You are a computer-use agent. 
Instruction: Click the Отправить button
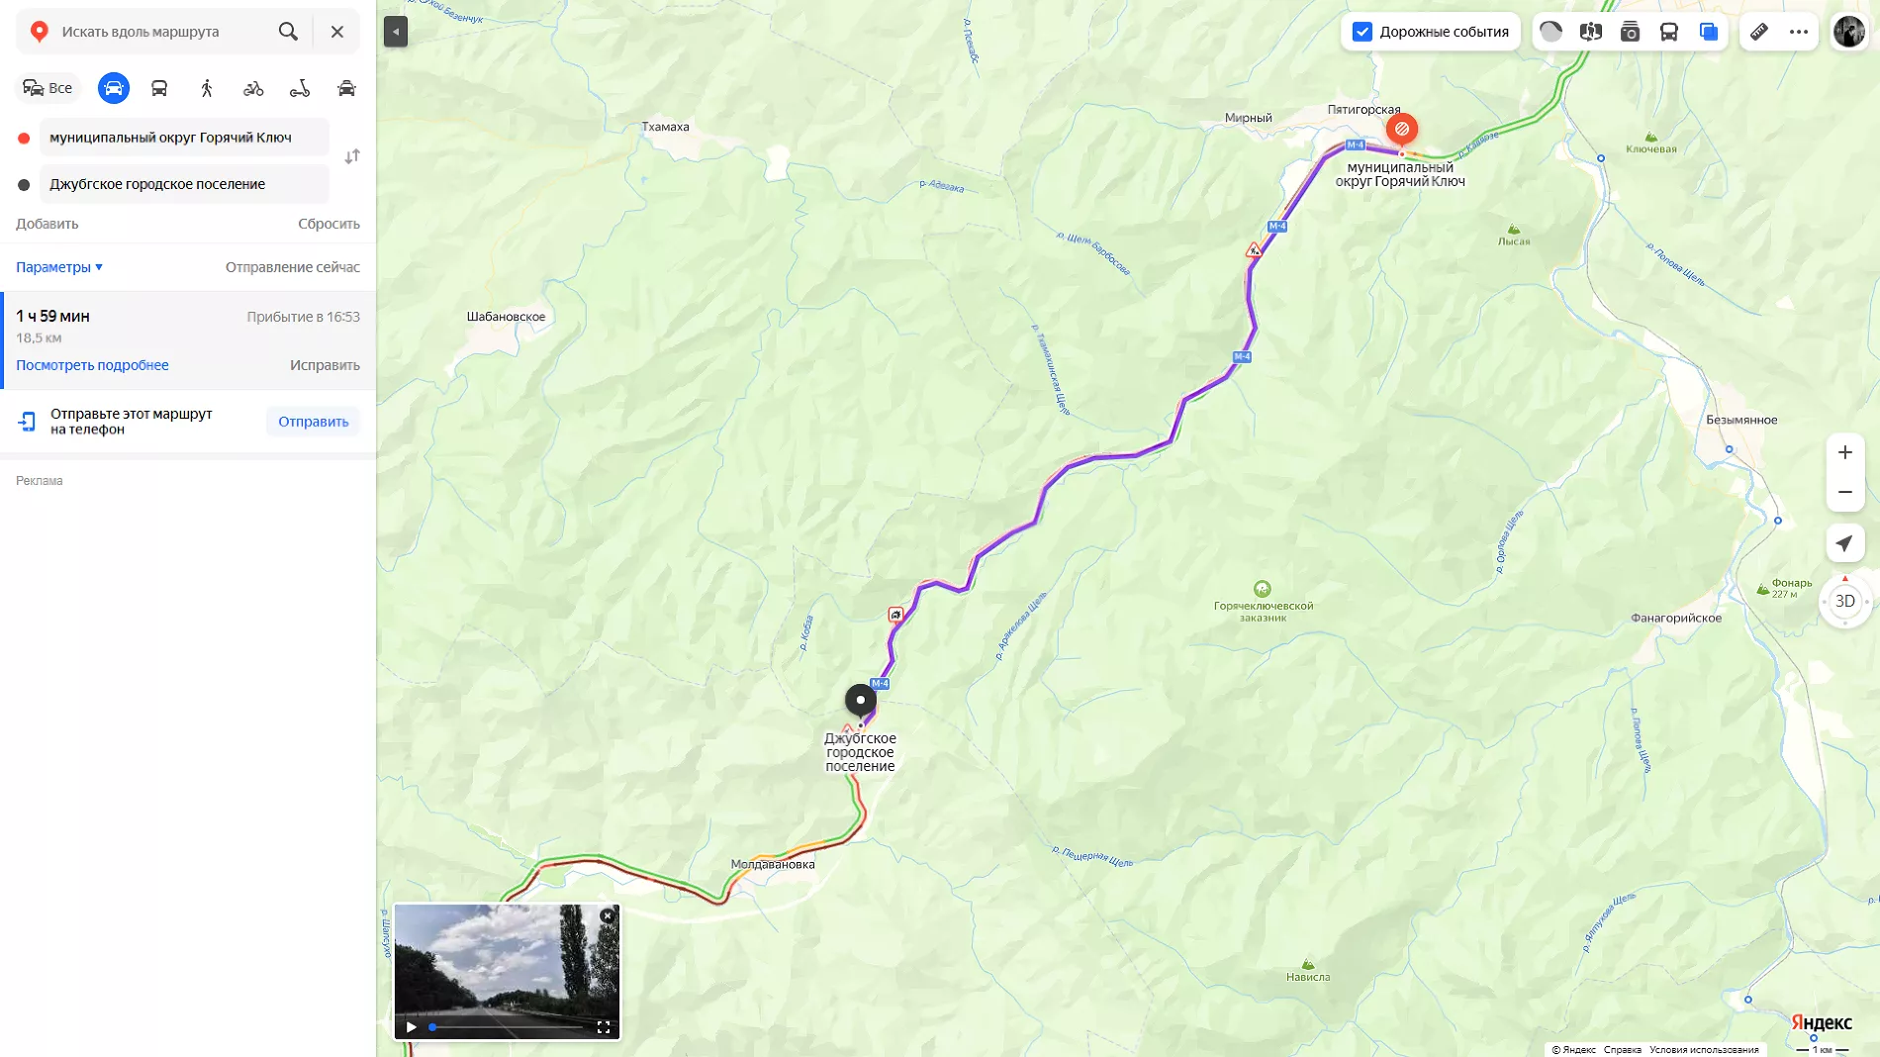click(x=313, y=422)
